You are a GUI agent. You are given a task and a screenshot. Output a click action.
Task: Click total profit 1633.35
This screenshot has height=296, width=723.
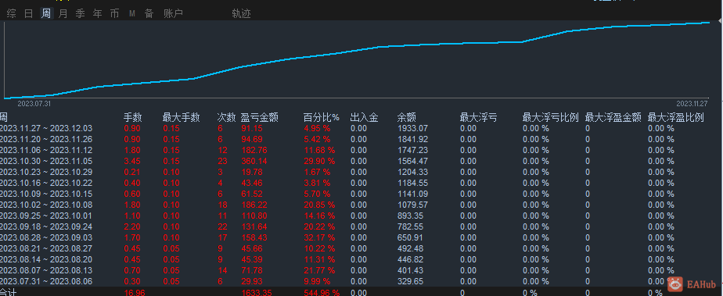pyautogui.click(x=257, y=292)
